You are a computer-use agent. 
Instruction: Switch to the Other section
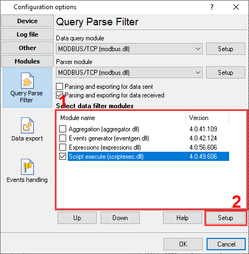tap(27, 48)
